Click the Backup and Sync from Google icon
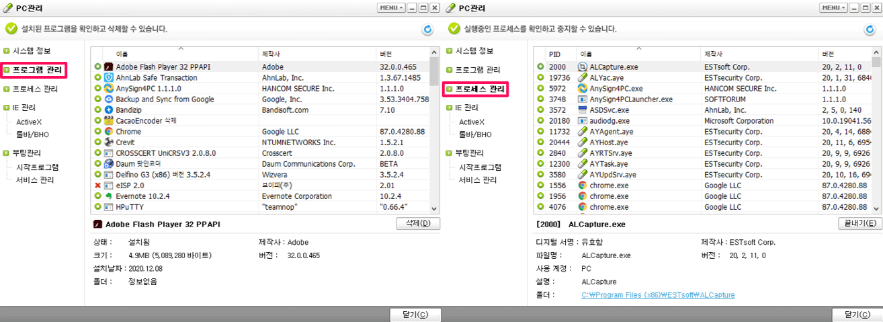This screenshot has height=322, width=883. [x=108, y=99]
